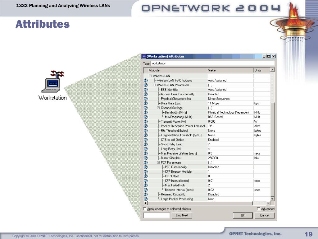
Task: Open help for Max Receive Lifetime (secs)
Action: 146,153
